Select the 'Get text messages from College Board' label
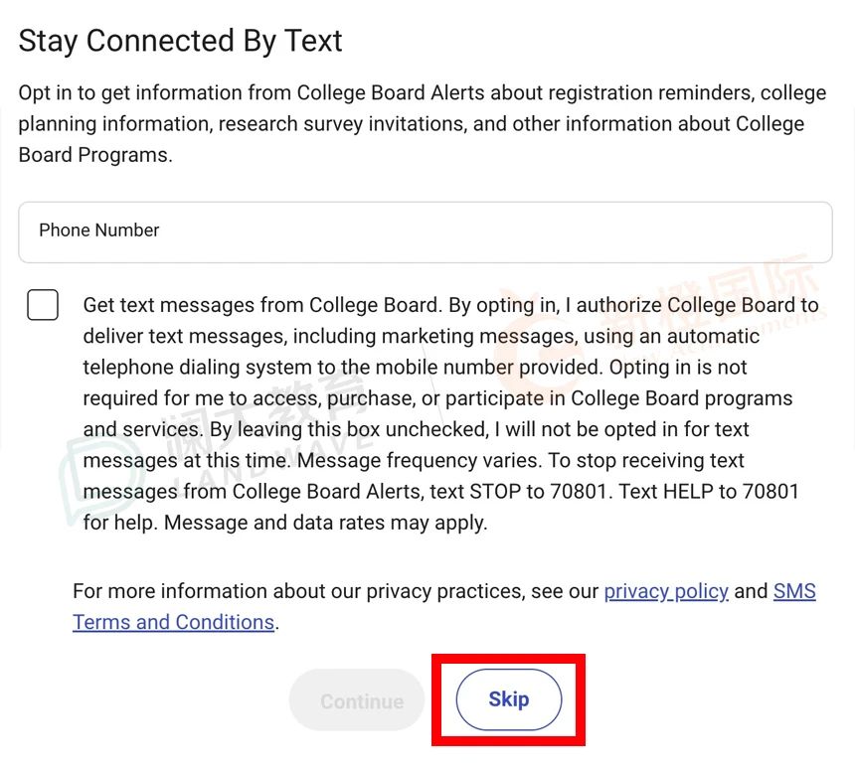Image resolution: width=855 pixels, height=768 pixels. click(x=261, y=305)
